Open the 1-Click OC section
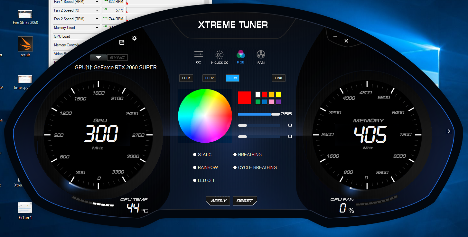 click(219, 54)
